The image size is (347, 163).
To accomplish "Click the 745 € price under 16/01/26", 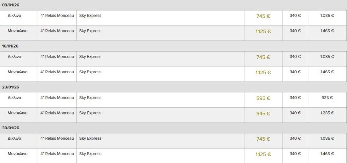I will (263, 57).
